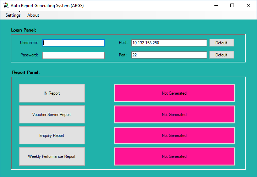Click into the Password field
Screen dimensions: 257x177
tap(73, 55)
